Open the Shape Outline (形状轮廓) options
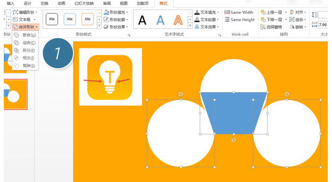The height and width of the screenshot is (182, 332). pyautogui.click(x=117, y=19)
